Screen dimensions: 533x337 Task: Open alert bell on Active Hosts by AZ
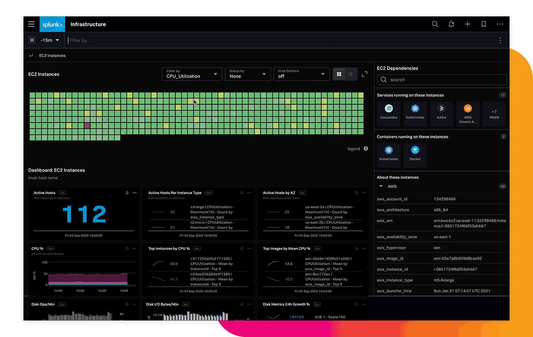(357, 193)
